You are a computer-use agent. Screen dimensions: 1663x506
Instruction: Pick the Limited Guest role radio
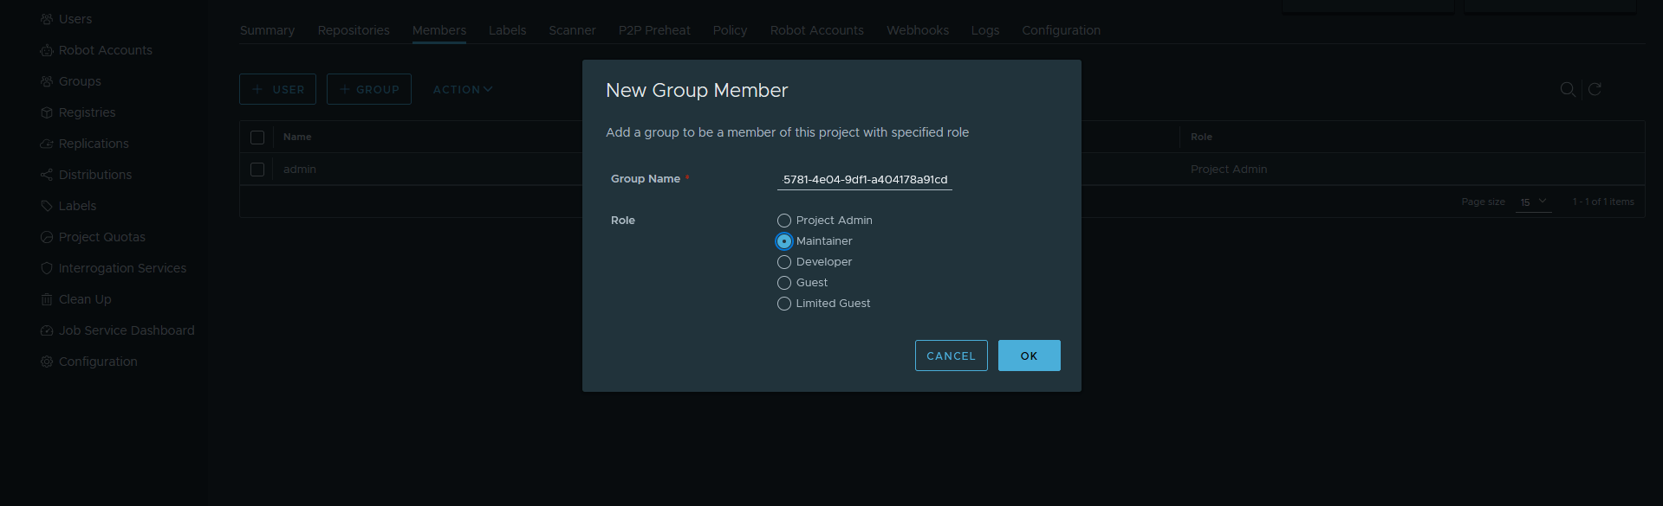[x=784, y=304]
